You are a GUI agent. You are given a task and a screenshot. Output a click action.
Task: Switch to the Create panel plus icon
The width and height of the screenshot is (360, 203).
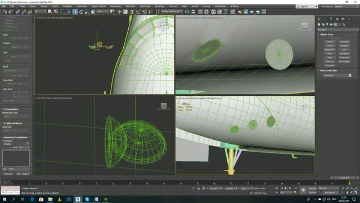point(319,19)
